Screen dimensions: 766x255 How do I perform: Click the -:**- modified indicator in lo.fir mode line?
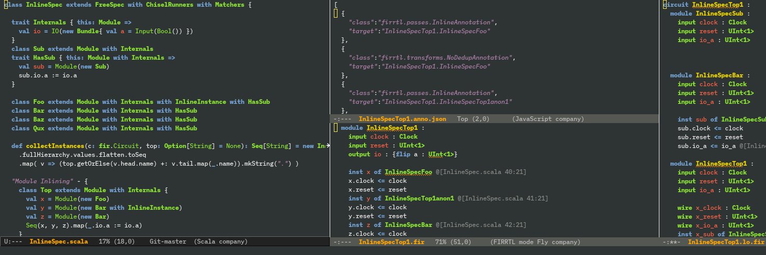coord(671,242)
